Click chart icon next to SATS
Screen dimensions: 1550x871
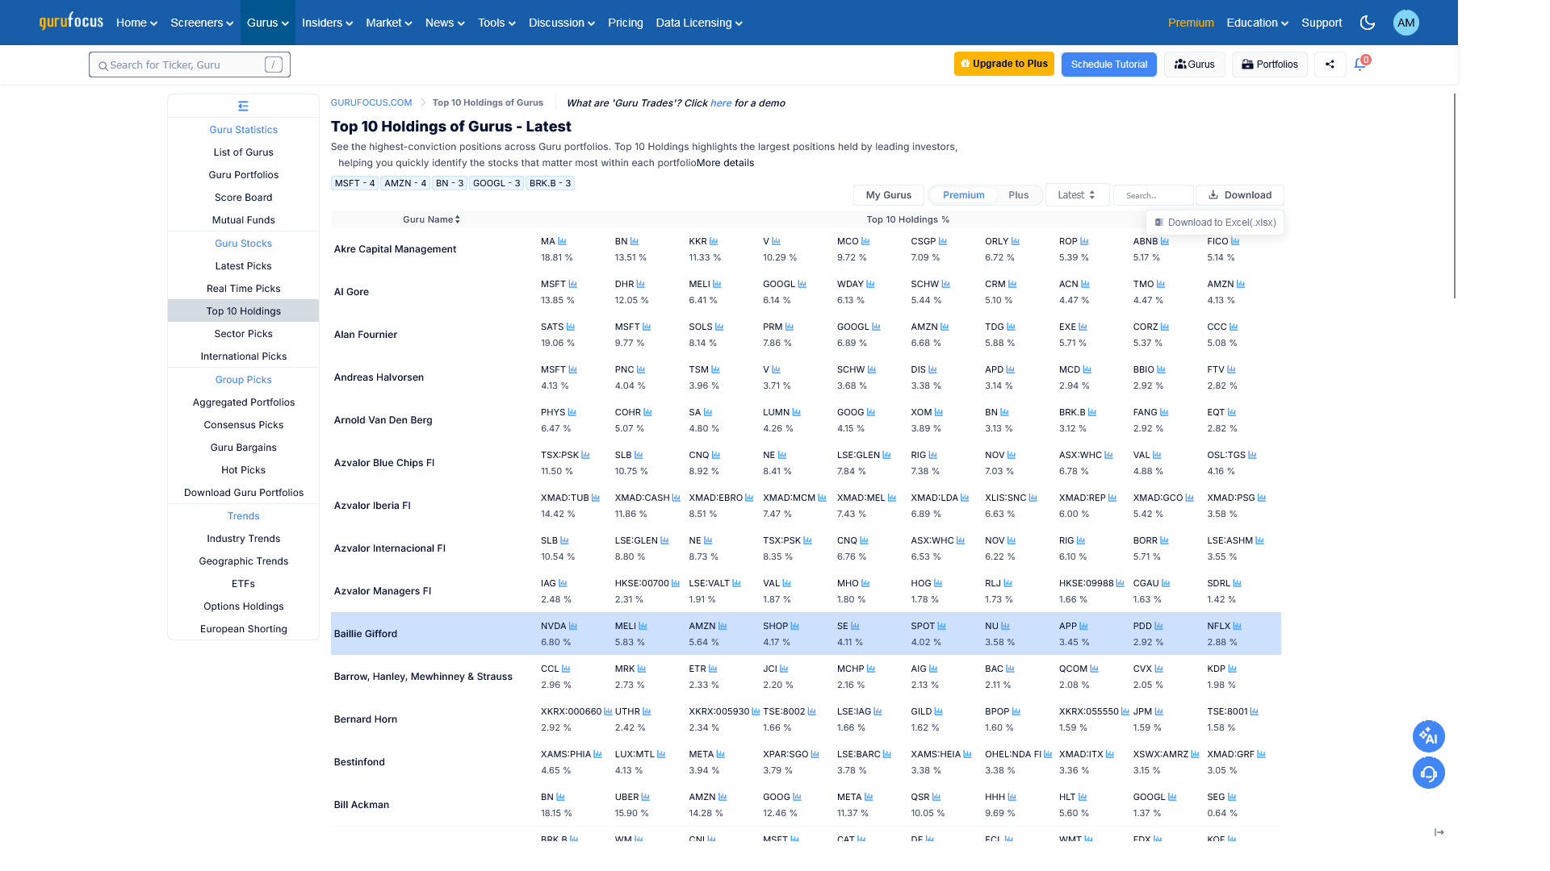coord(571,327)
